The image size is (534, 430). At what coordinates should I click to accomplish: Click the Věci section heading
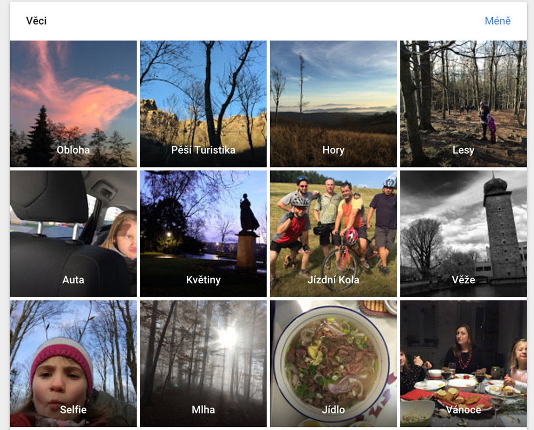(36, 21)
